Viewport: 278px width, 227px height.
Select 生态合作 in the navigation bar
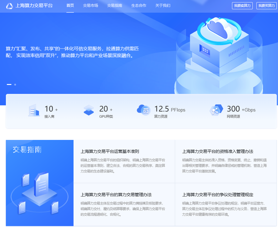[x=139, y=6]
